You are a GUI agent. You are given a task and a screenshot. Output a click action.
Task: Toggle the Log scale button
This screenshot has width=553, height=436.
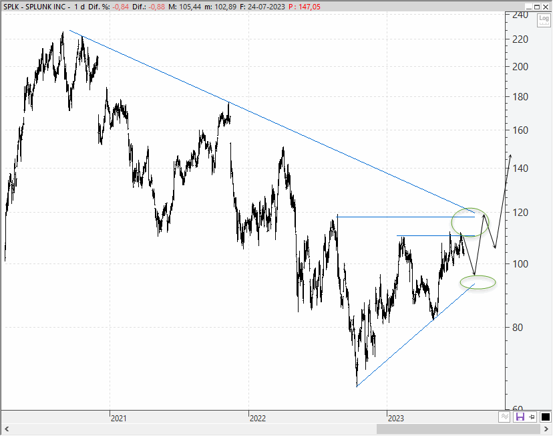544,20
